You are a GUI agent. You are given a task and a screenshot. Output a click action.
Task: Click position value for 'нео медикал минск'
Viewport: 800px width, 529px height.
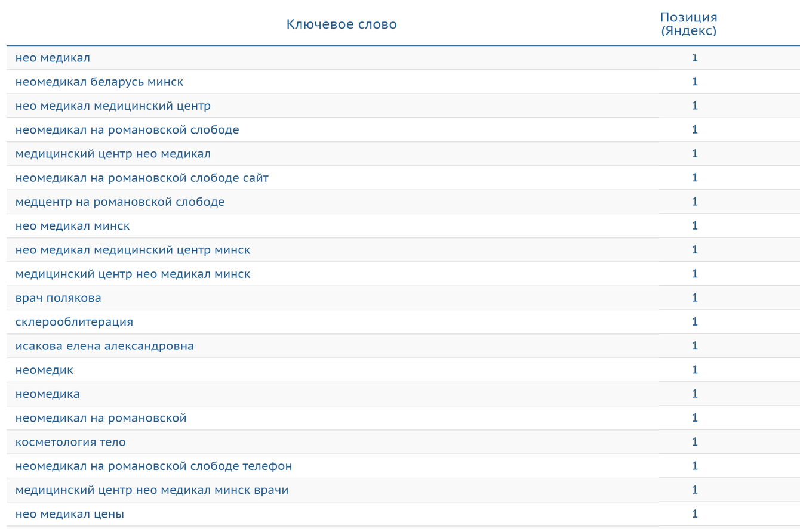[x=694, y=226]
